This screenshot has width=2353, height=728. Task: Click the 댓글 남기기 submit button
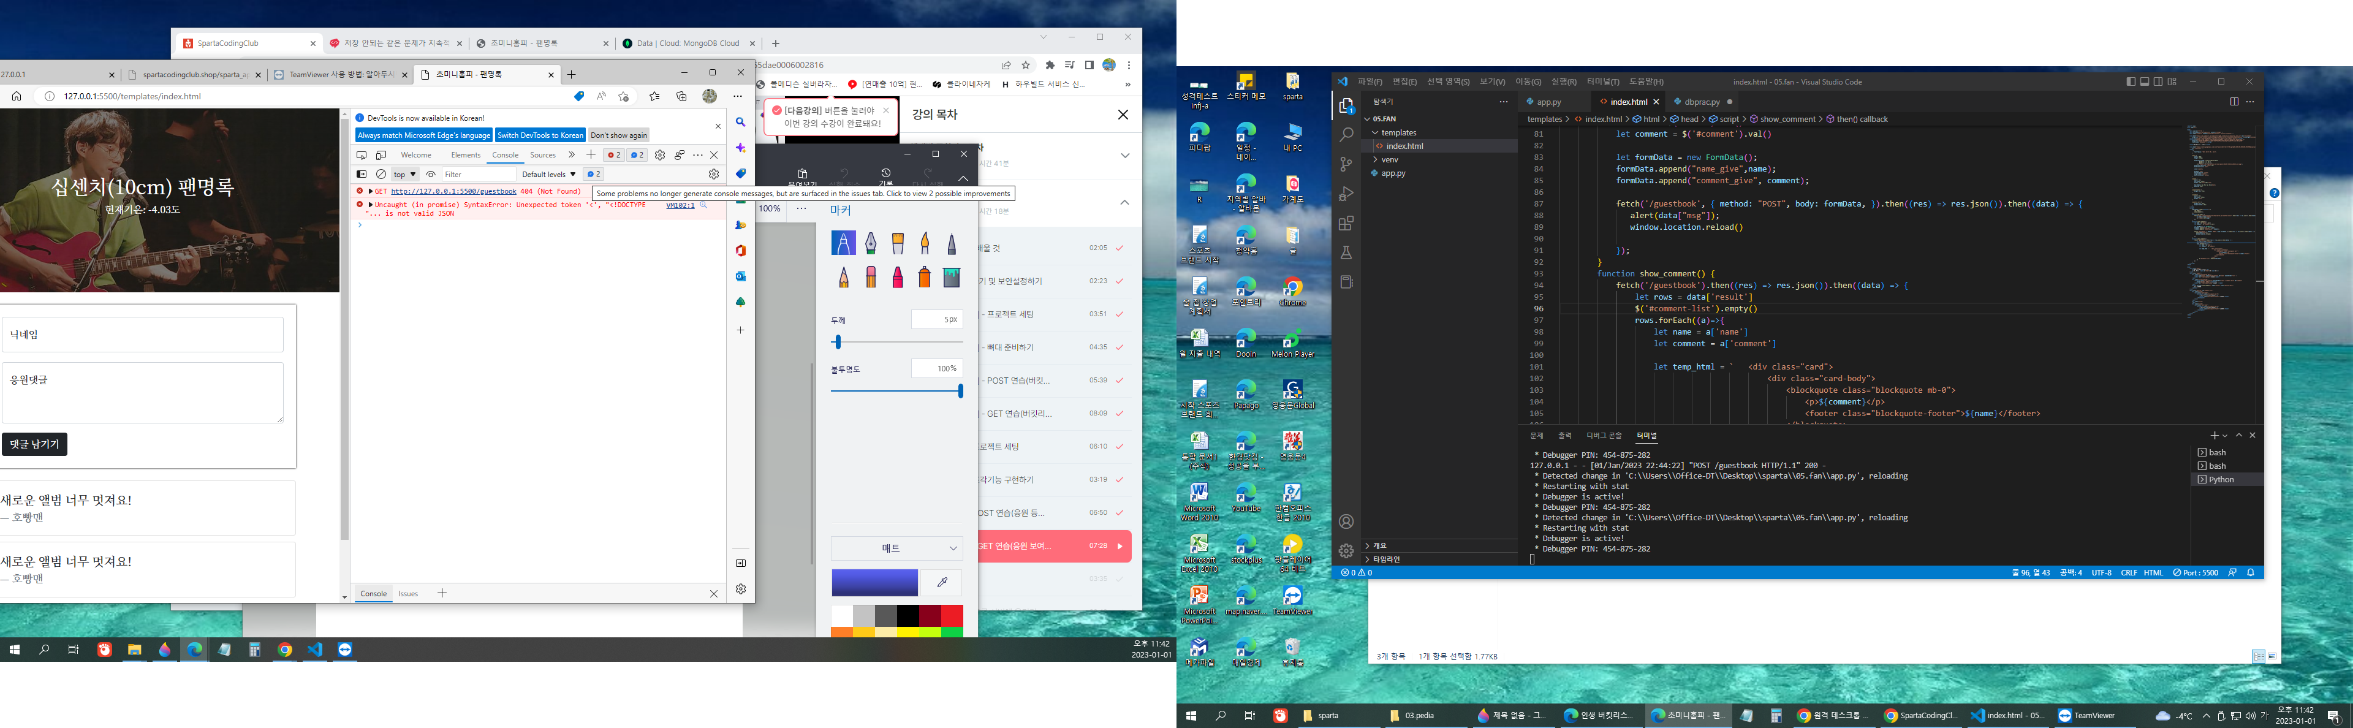click(35, 445)
